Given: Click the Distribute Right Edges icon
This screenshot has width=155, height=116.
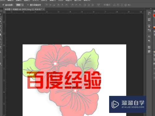Looking at the screenshot, I should pyautogui.click(x=92, y=5).
